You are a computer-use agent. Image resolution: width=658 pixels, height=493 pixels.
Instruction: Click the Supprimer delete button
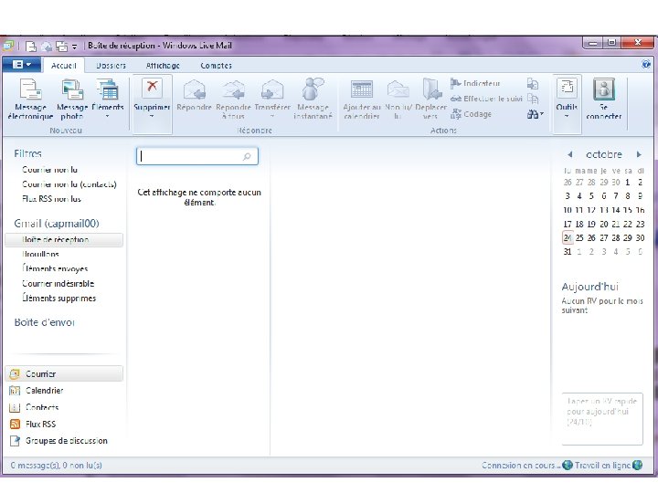[152, 96]
